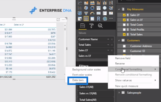Open the Customer Name field dropdown

[108, 39]
